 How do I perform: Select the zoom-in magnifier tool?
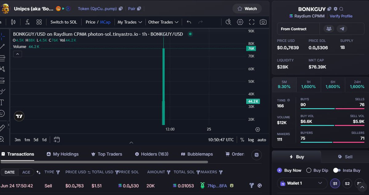coord(2,139)
